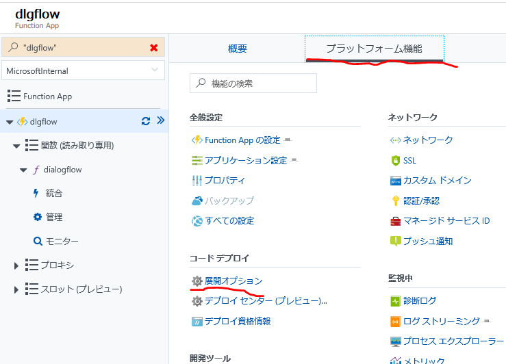Click the デプロイ資格情報 icon
Screen dimensions: 506x364
click(197, 322)
